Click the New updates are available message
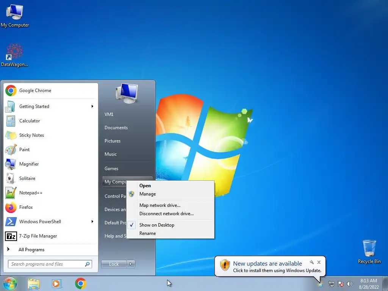This screenshot has width=388, height=291. (268, 264)
